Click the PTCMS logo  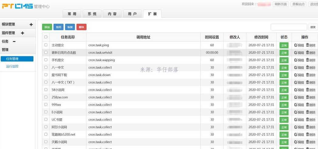(17, 6)
